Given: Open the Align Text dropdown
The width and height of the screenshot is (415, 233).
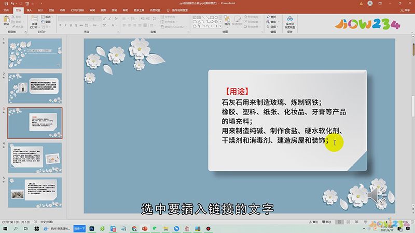Looking at the screenshot, I should coord(170,22).
